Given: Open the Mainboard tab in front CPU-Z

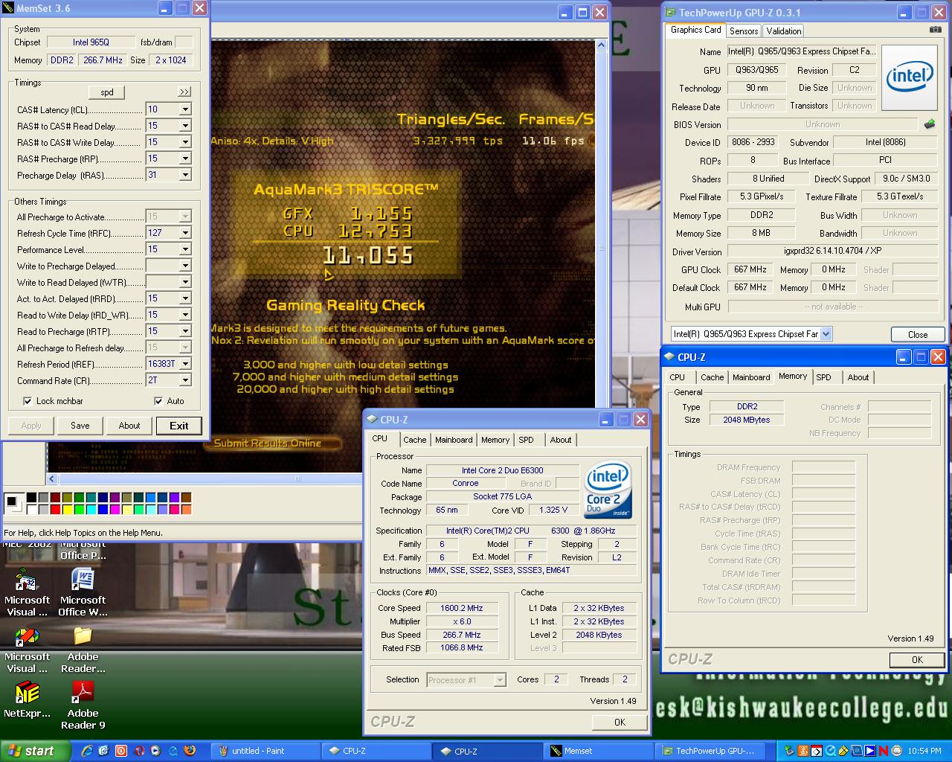Looking at the screenshot, I should 454,440.
